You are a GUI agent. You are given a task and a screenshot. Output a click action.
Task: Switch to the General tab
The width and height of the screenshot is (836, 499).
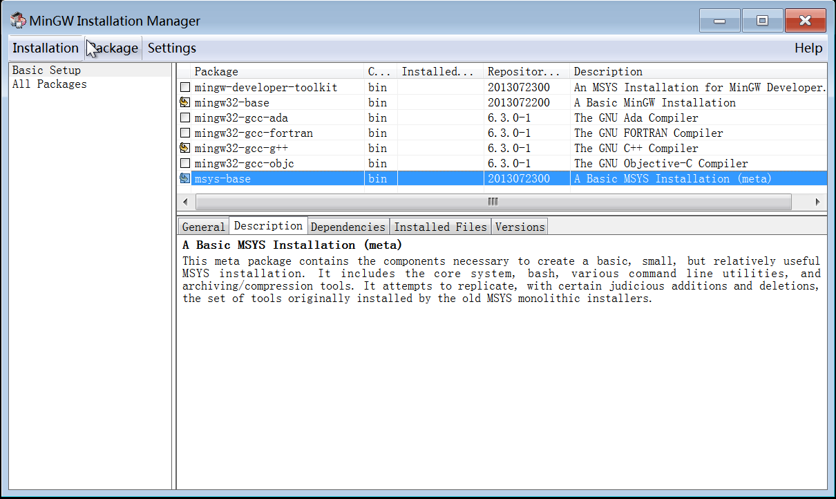pyautogui.click(x=203, y=227)
